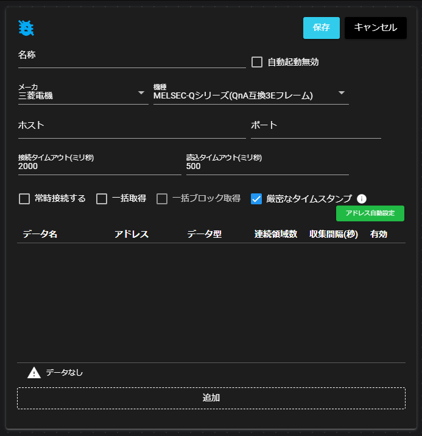Viewport: 422px width, 436px height.
Task: Click the warning triangle icon near データなし
Action: coord(33,373)
